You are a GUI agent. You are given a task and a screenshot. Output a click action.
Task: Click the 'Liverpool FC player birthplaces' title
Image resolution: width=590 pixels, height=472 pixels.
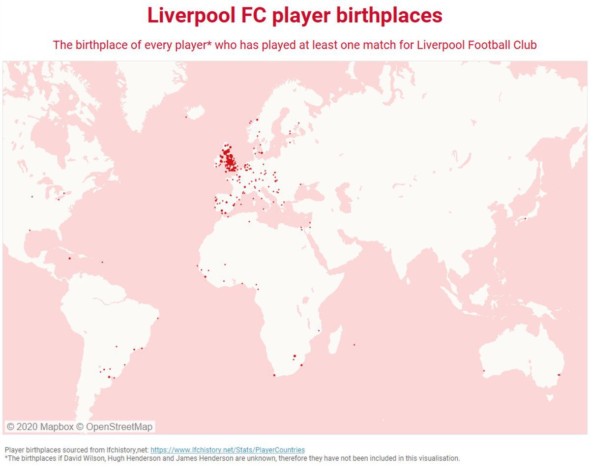click(295, 16)
